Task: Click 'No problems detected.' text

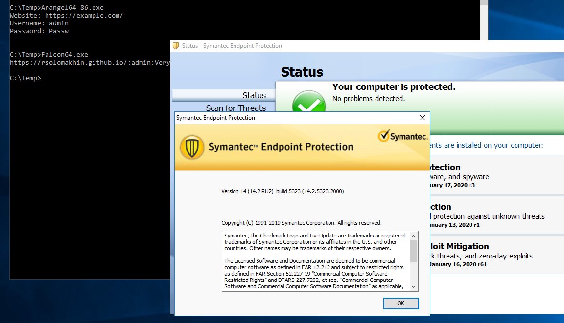Action: click(368, 99)
